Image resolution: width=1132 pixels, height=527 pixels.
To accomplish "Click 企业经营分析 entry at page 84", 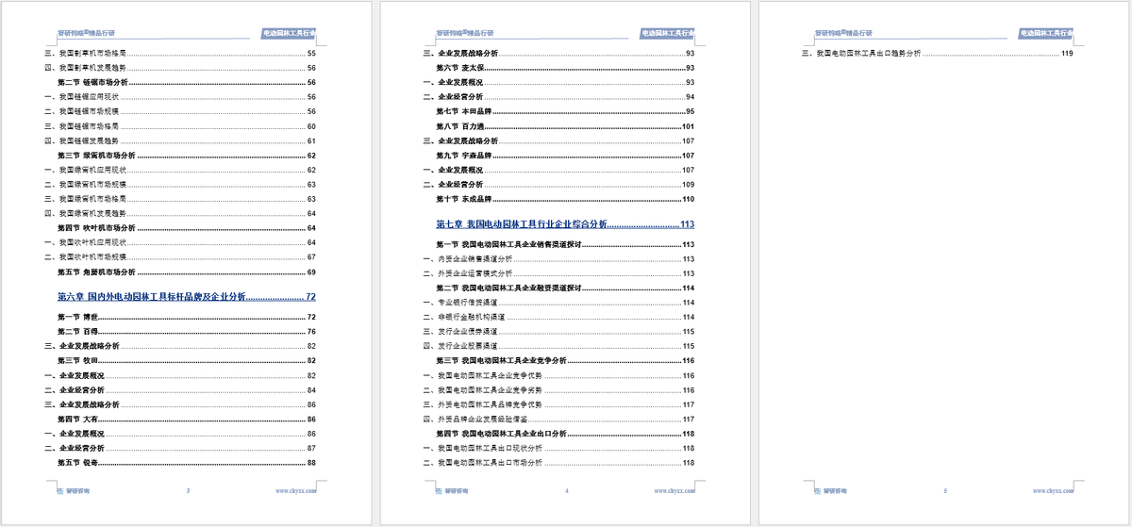I will click(x=180, y=389).
